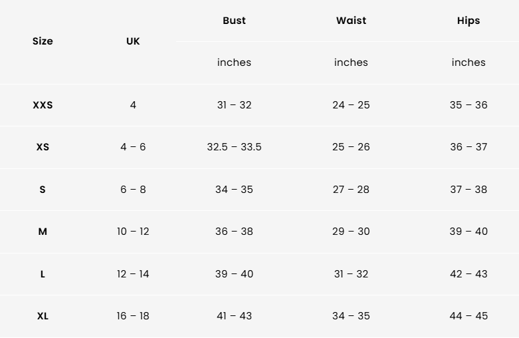Select UK size 10 – 12 cell
519x338 pixels.
point(133,232)
